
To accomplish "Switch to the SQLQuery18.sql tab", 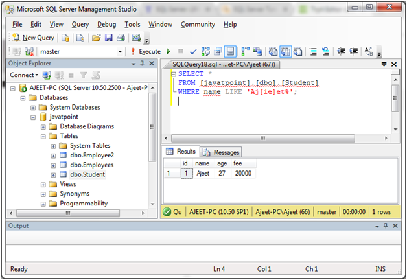I will (x=223, y=64).
